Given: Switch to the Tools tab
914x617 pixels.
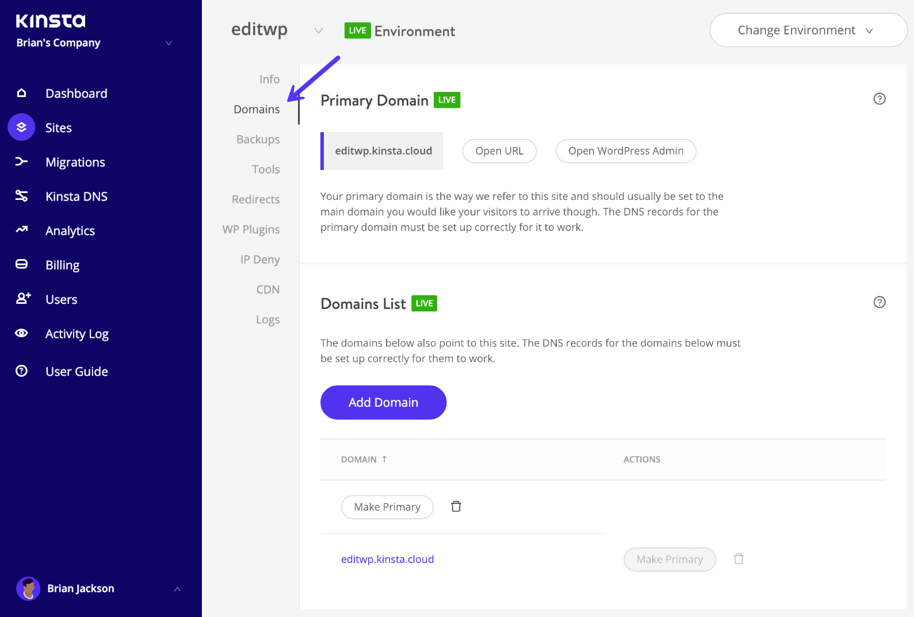Looking at the screenshot, I should coord(266,169).
